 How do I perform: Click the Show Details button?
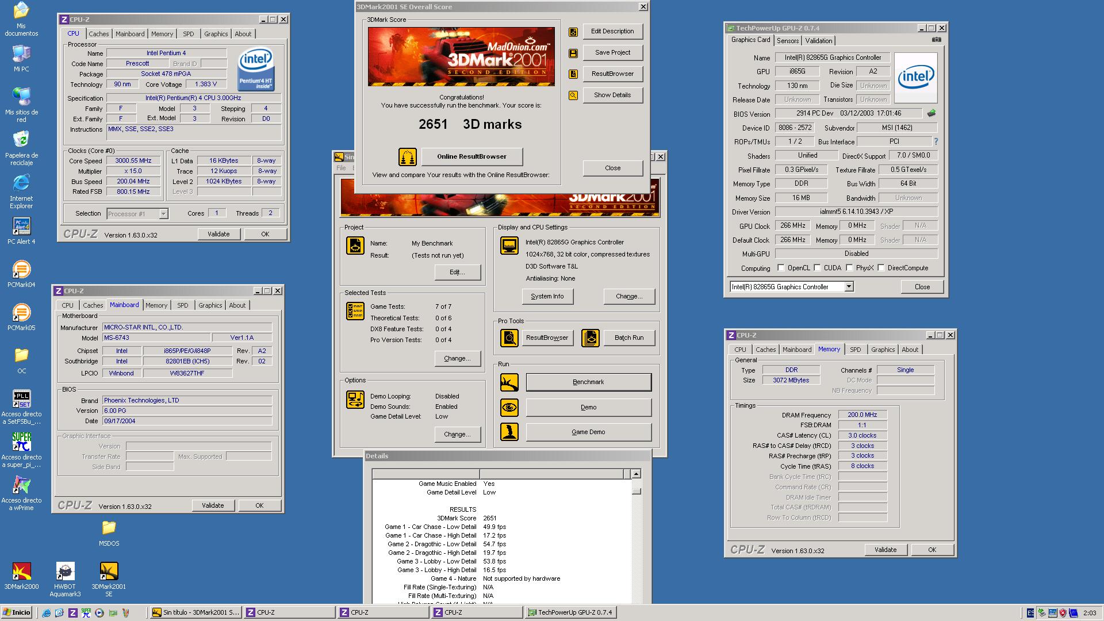[612, 95]
